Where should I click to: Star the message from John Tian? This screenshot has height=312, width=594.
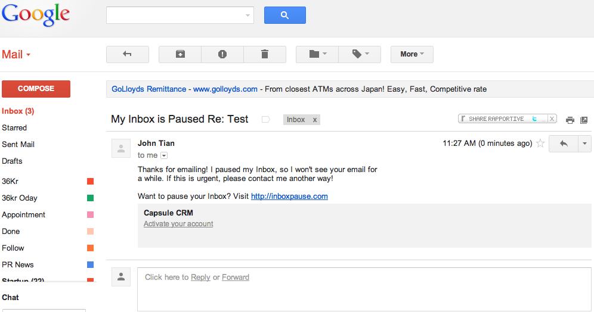click(540, 143)
